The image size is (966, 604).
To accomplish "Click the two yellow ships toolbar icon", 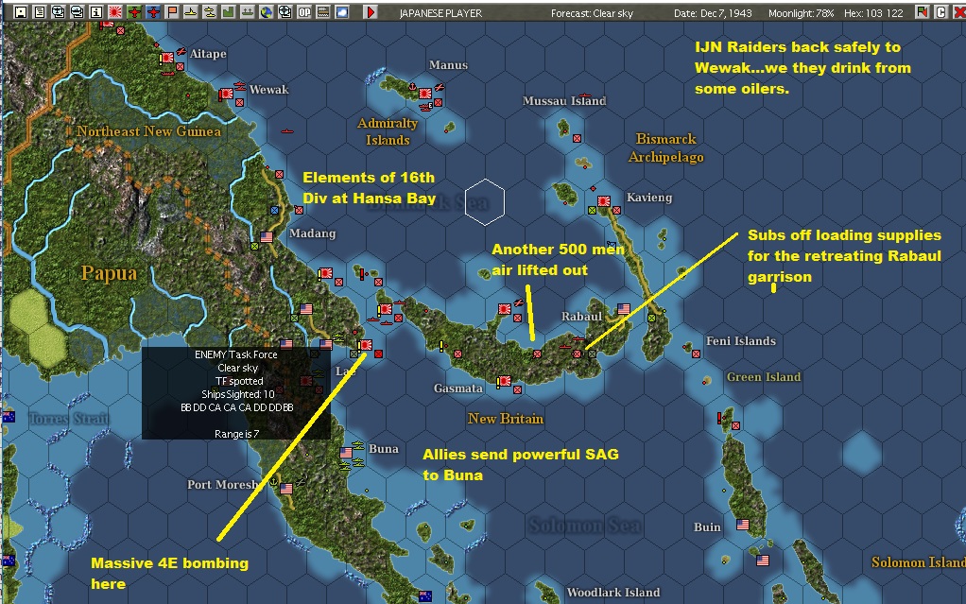I will click(x=210, y=11).
